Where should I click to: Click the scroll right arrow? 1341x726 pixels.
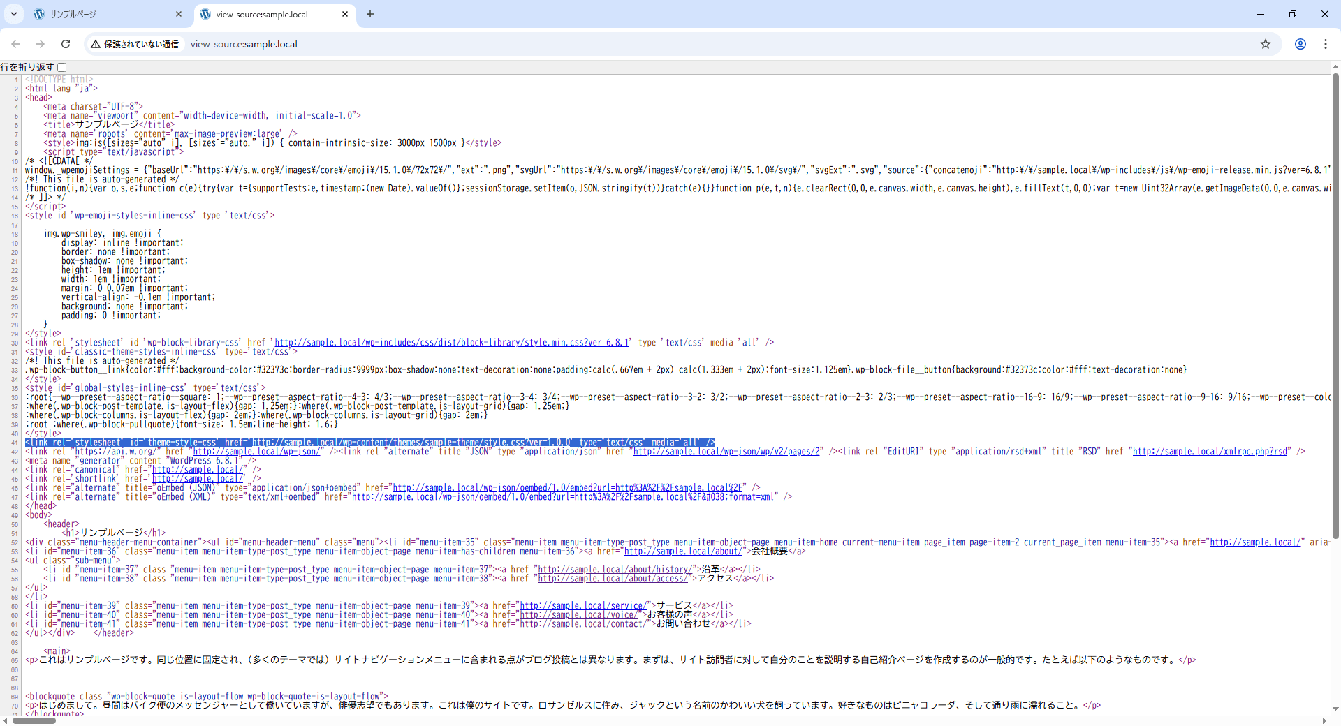pos(1324,720)
